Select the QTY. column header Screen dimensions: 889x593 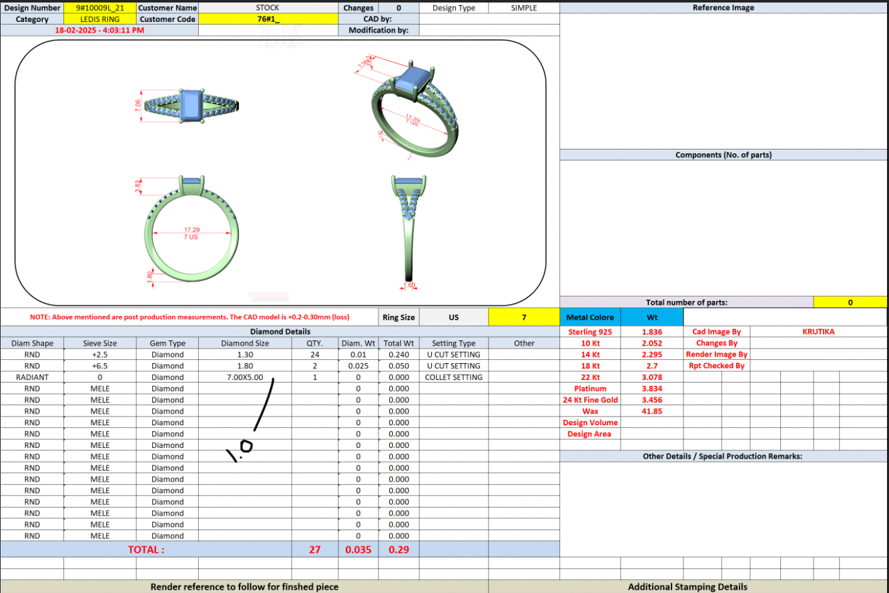coord(315,344)
